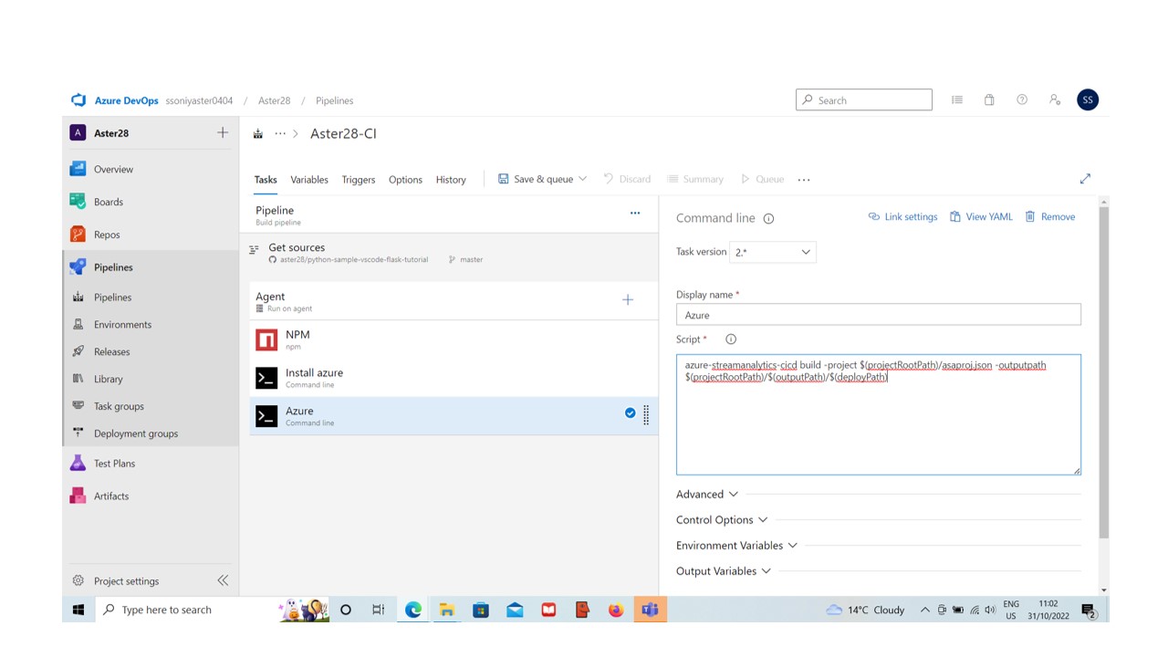Click the info icon beside Command line
The height and width of the screenshot is (657, 1168).
point(768,219)
